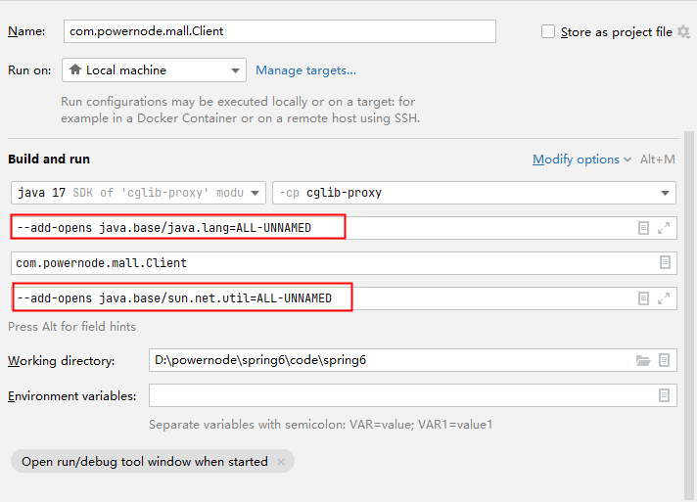Browse for working directory folder
This screenshot has height=502, width=697.
[x=643, y=360]
